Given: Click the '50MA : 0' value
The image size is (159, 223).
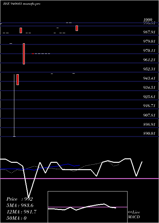Looking at the screenshot, I should (x=17, y=218).
